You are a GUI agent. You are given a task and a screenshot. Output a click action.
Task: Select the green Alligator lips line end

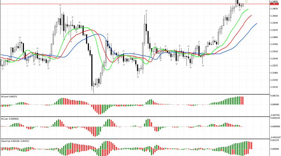click(x=248, y=9)
